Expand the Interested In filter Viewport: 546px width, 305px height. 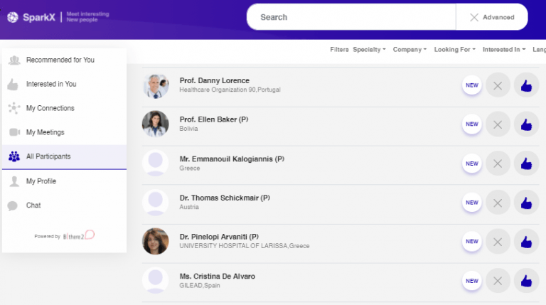pos(504,50)
